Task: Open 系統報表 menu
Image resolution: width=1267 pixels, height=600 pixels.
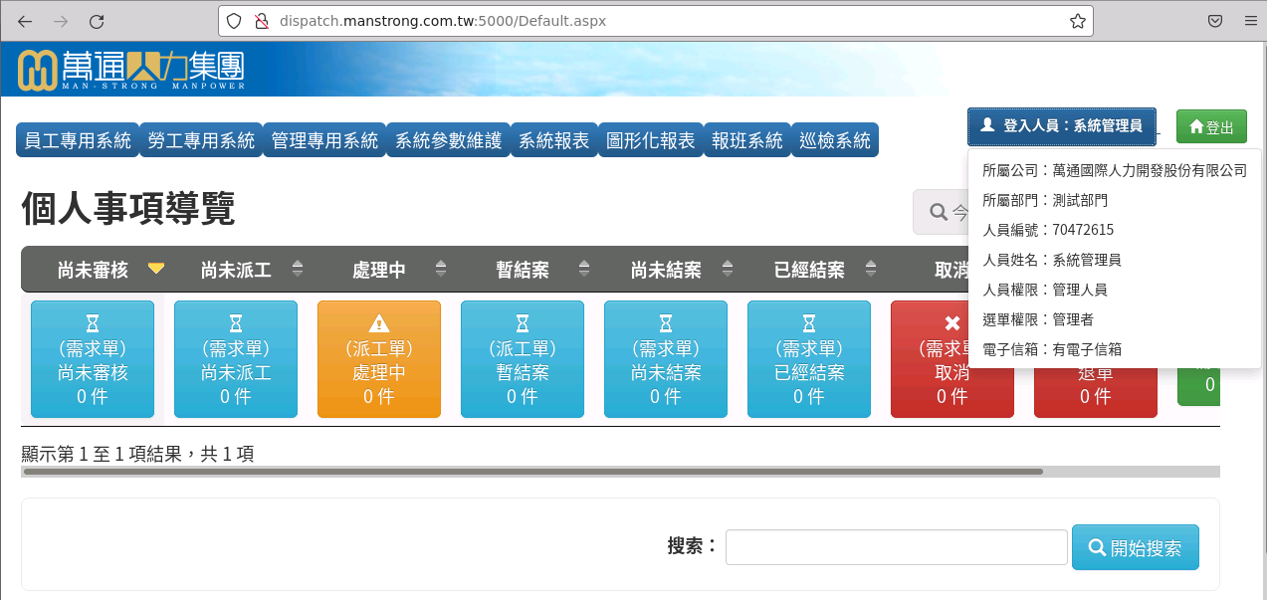Action: pyautogui.click(x=554, y=140)
